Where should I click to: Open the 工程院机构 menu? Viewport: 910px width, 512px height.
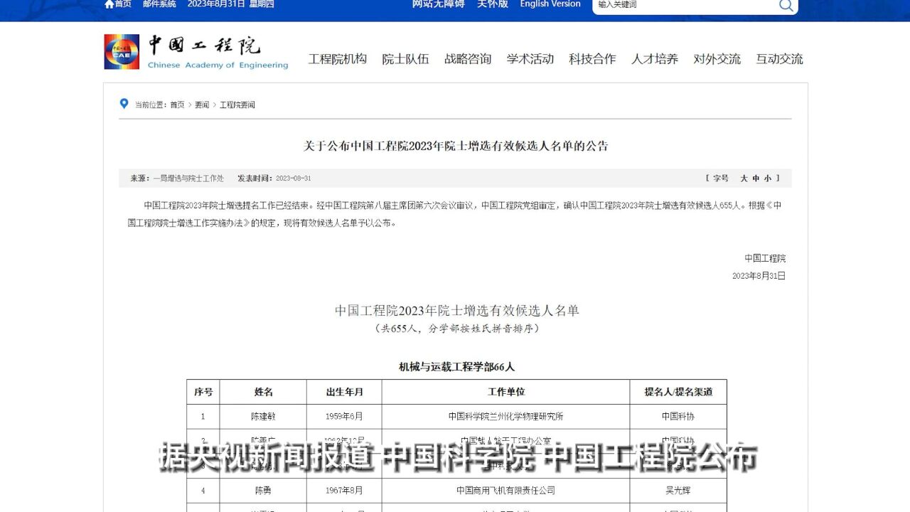click(338, 59)
